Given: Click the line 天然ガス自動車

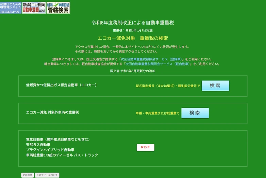Looking at the screenshot, I should point(38,145).
